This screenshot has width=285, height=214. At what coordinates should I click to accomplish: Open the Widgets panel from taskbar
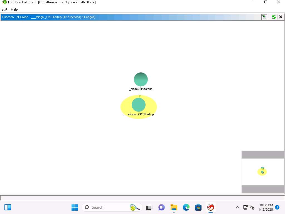8,207
